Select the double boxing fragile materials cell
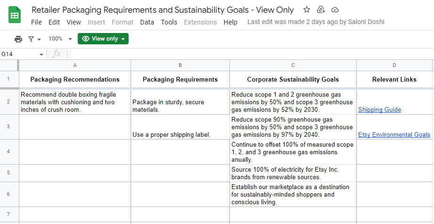 [75, 102]
